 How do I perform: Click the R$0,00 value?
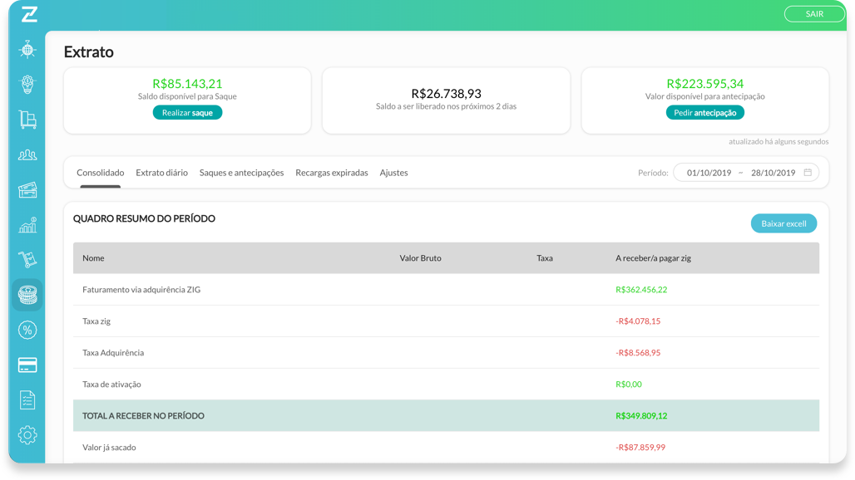(x=629, y=384)
